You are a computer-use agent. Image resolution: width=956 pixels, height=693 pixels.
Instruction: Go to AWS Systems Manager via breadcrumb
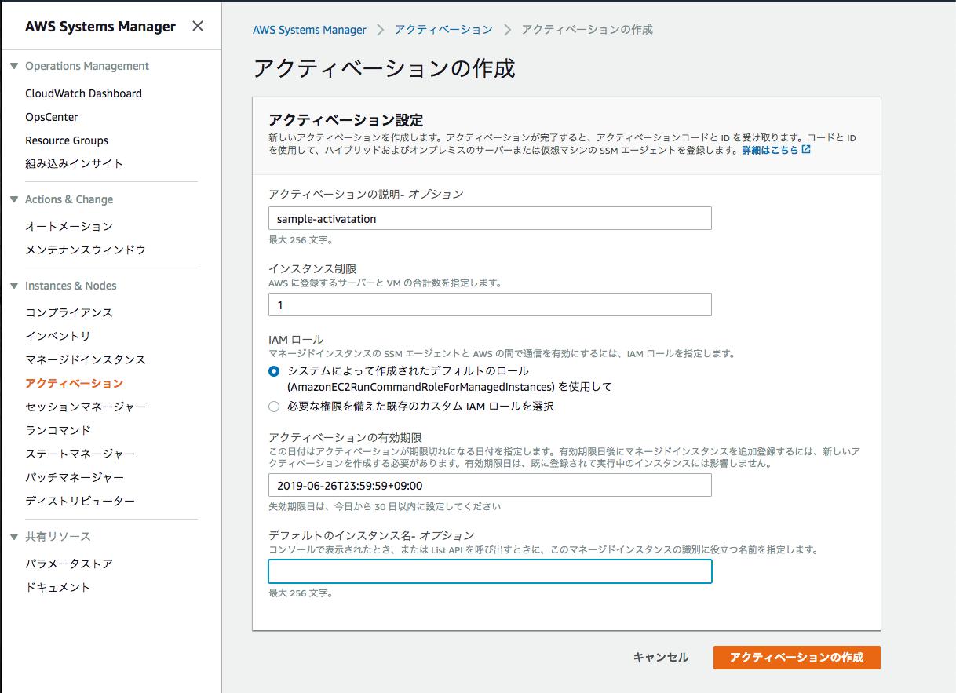(309, 30)
